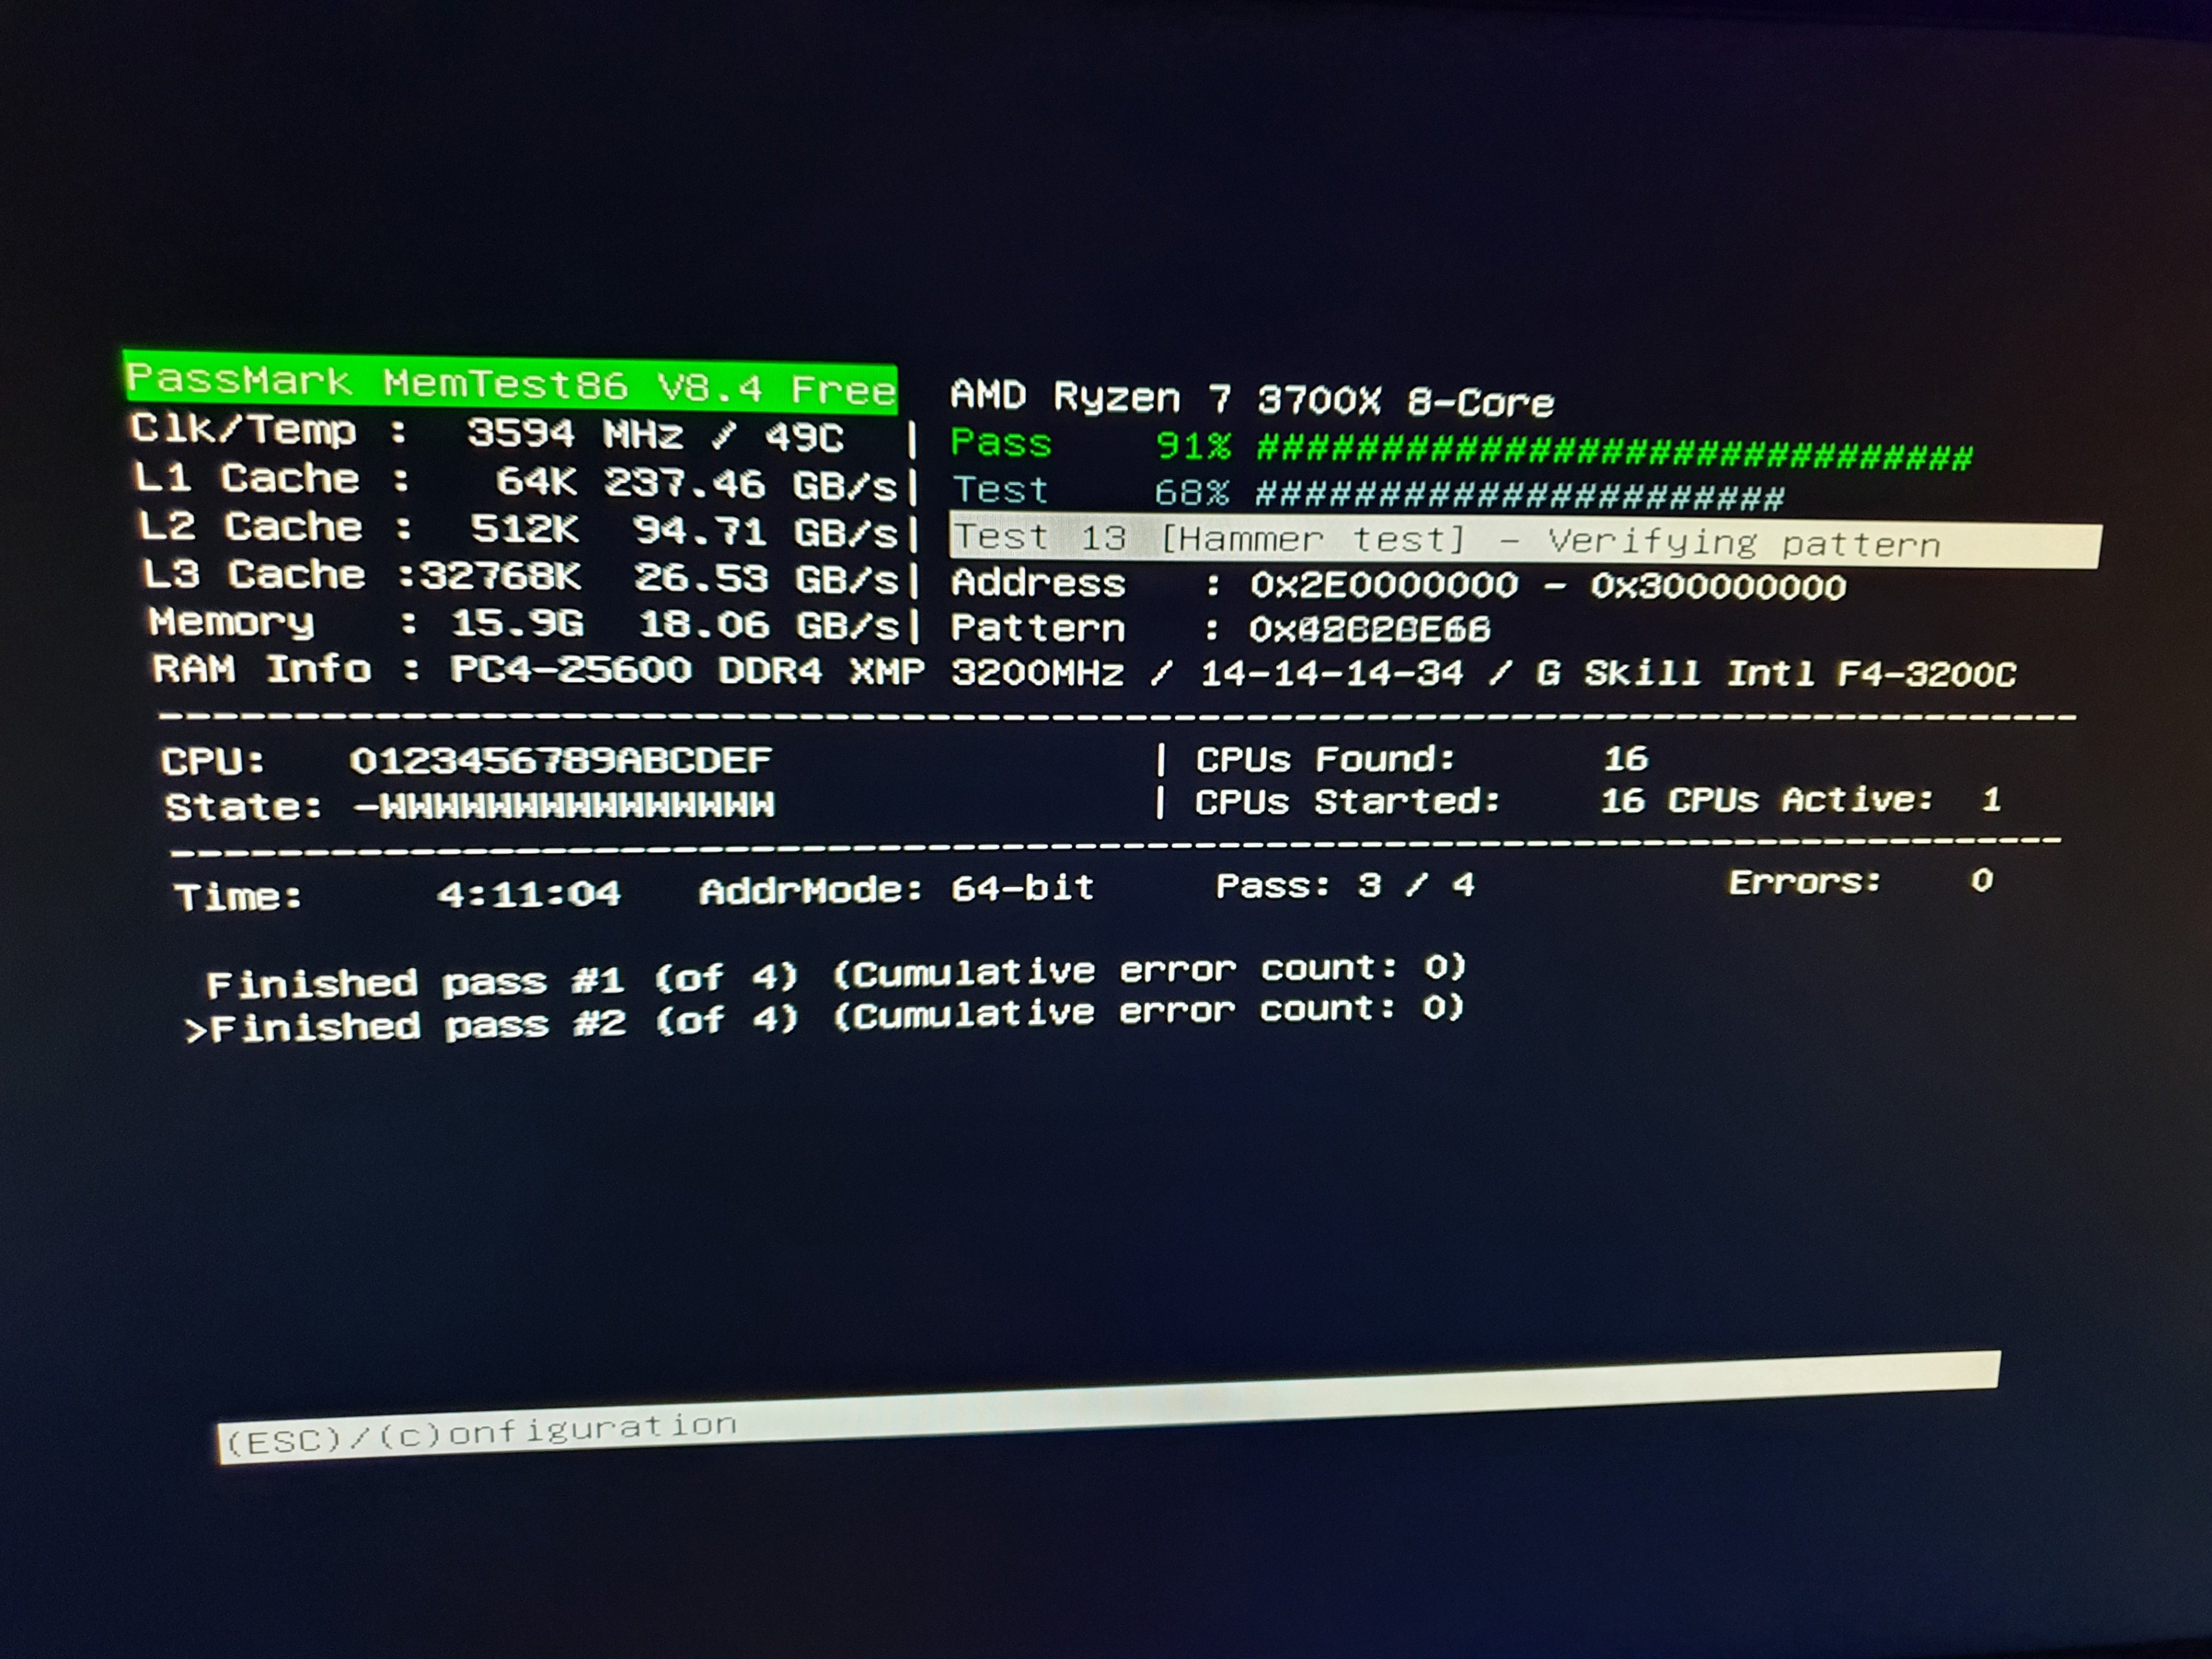Click the green Pass 91% progress bar
This screenshot has height=1659, width=2212.
tap(1612, 451)
